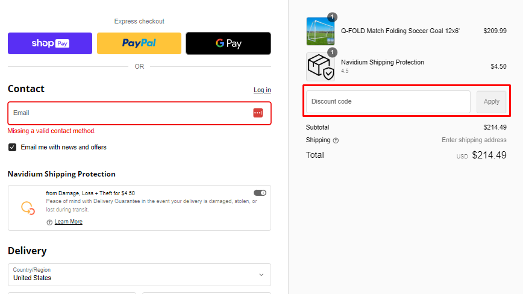Click the password manager icon in Email field
Viewport: 523px width, 294px height.
pos(258,113)
